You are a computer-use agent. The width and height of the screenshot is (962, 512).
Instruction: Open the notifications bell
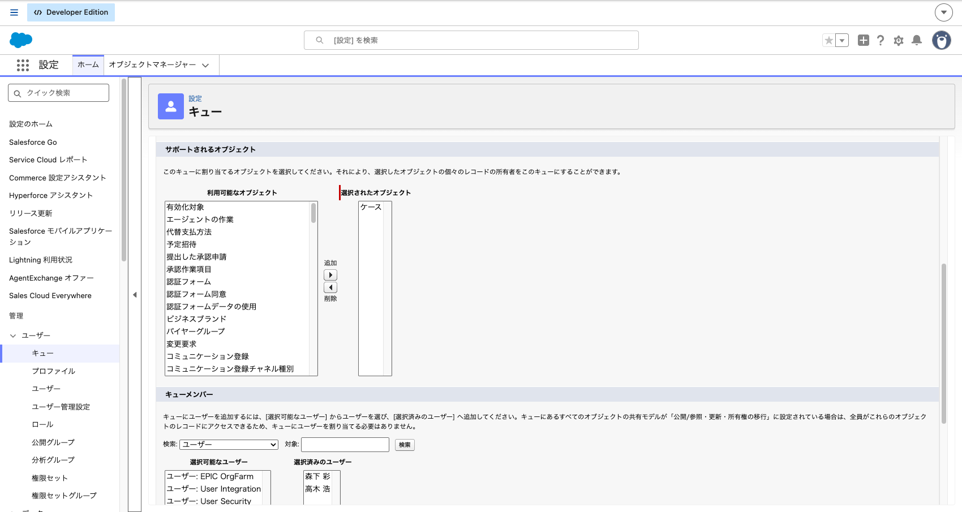point(917,40)
